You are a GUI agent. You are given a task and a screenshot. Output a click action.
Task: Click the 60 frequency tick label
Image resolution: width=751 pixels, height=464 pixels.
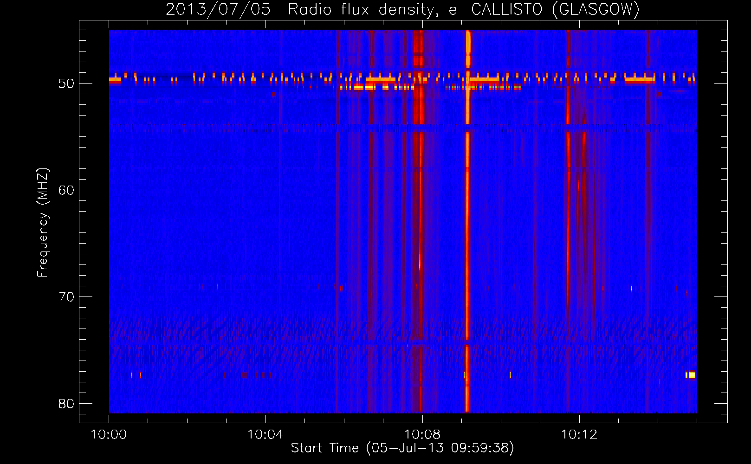click(66, 190)
